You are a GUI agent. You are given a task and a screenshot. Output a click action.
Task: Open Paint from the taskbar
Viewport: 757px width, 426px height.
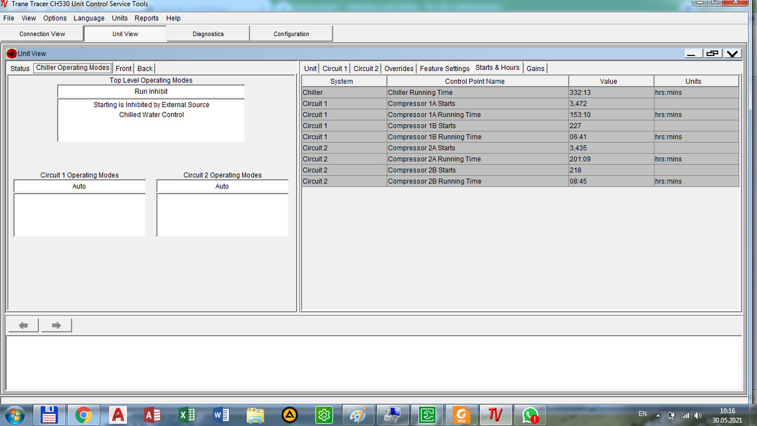pos(358,415)
